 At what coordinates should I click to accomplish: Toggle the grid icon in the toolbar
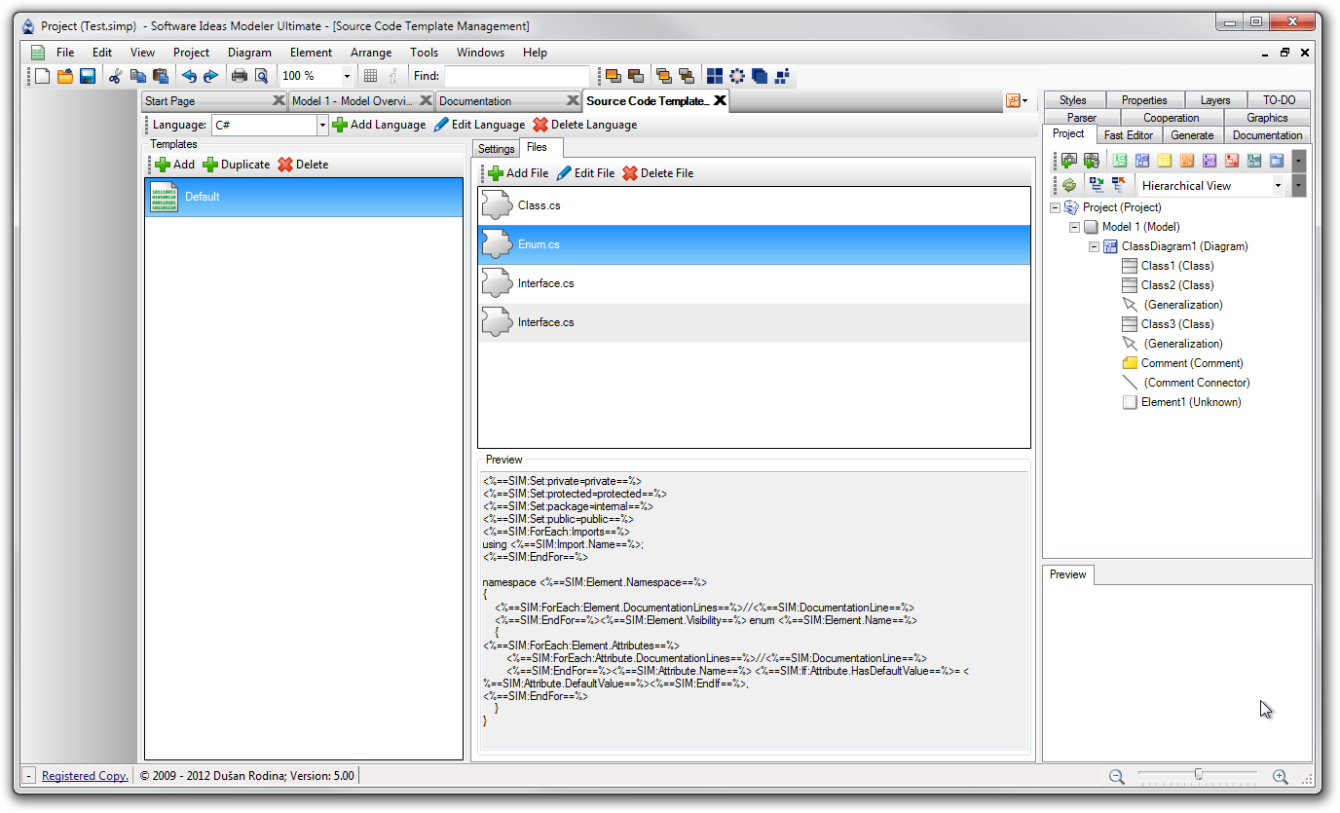click(370, 76)
